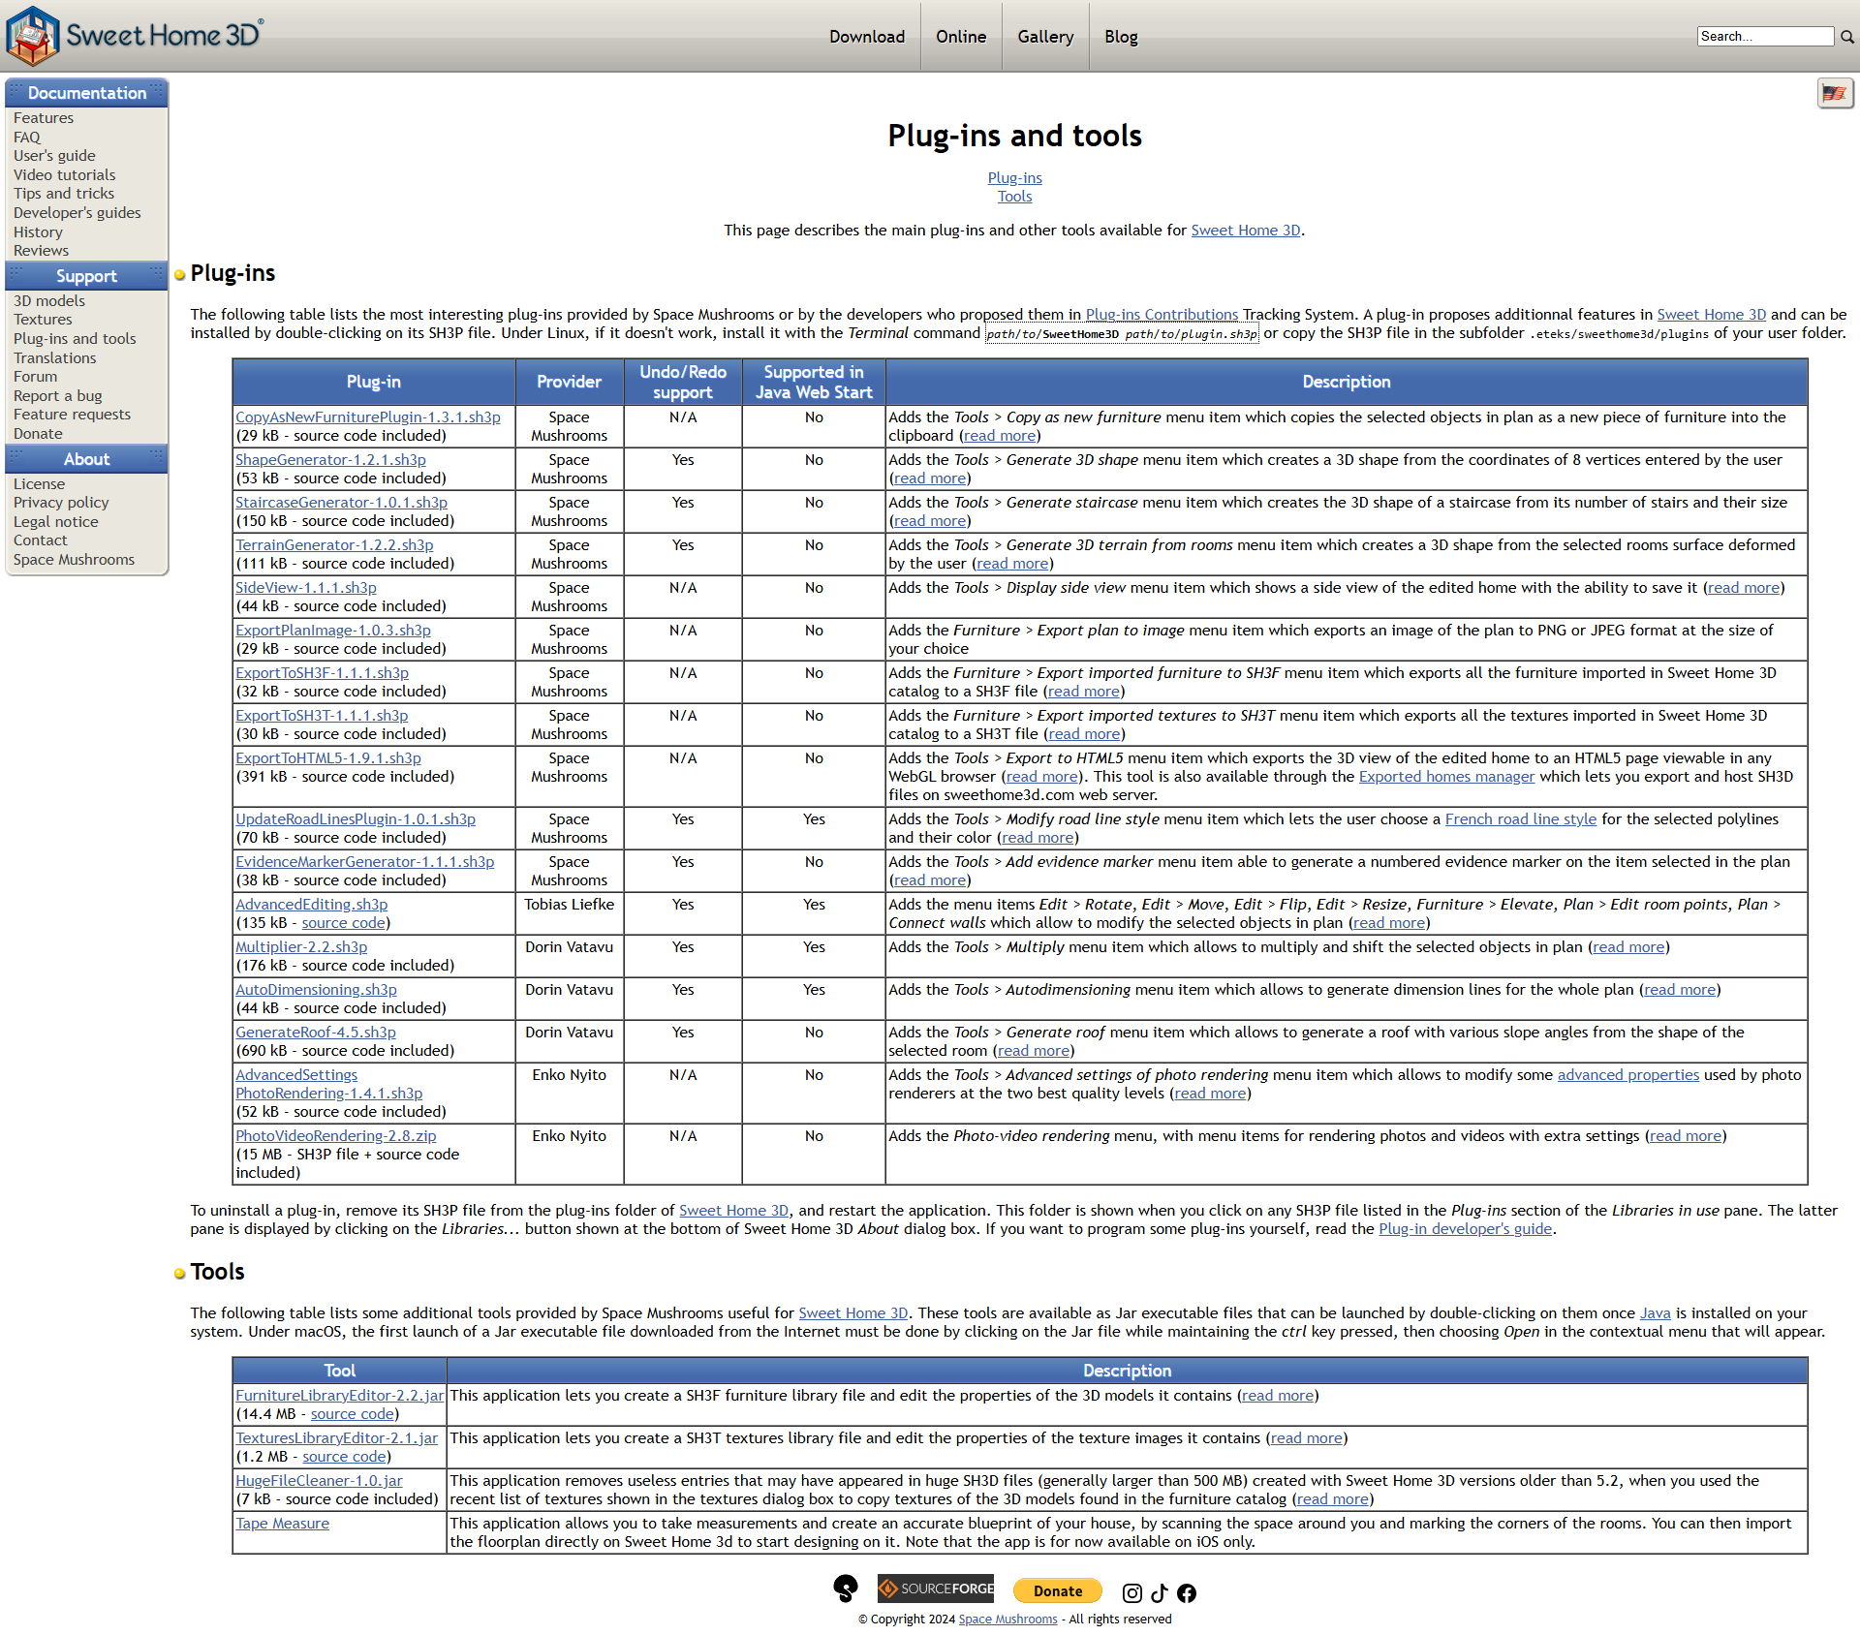Open Developer's guides in the sidebar
This screenshot has width=1860, height=1635.
pos(77,212)
